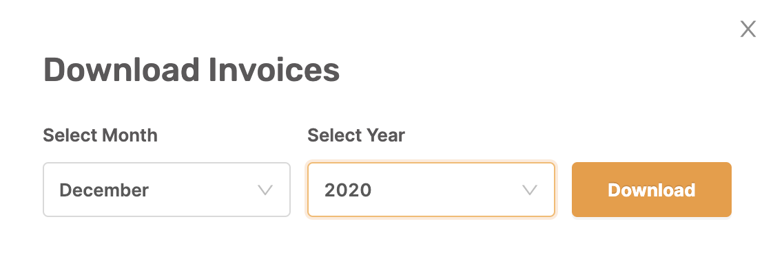Start the invoice download for December 2020
Viewport: 773px width, 272px height.
tap(651, 190)
